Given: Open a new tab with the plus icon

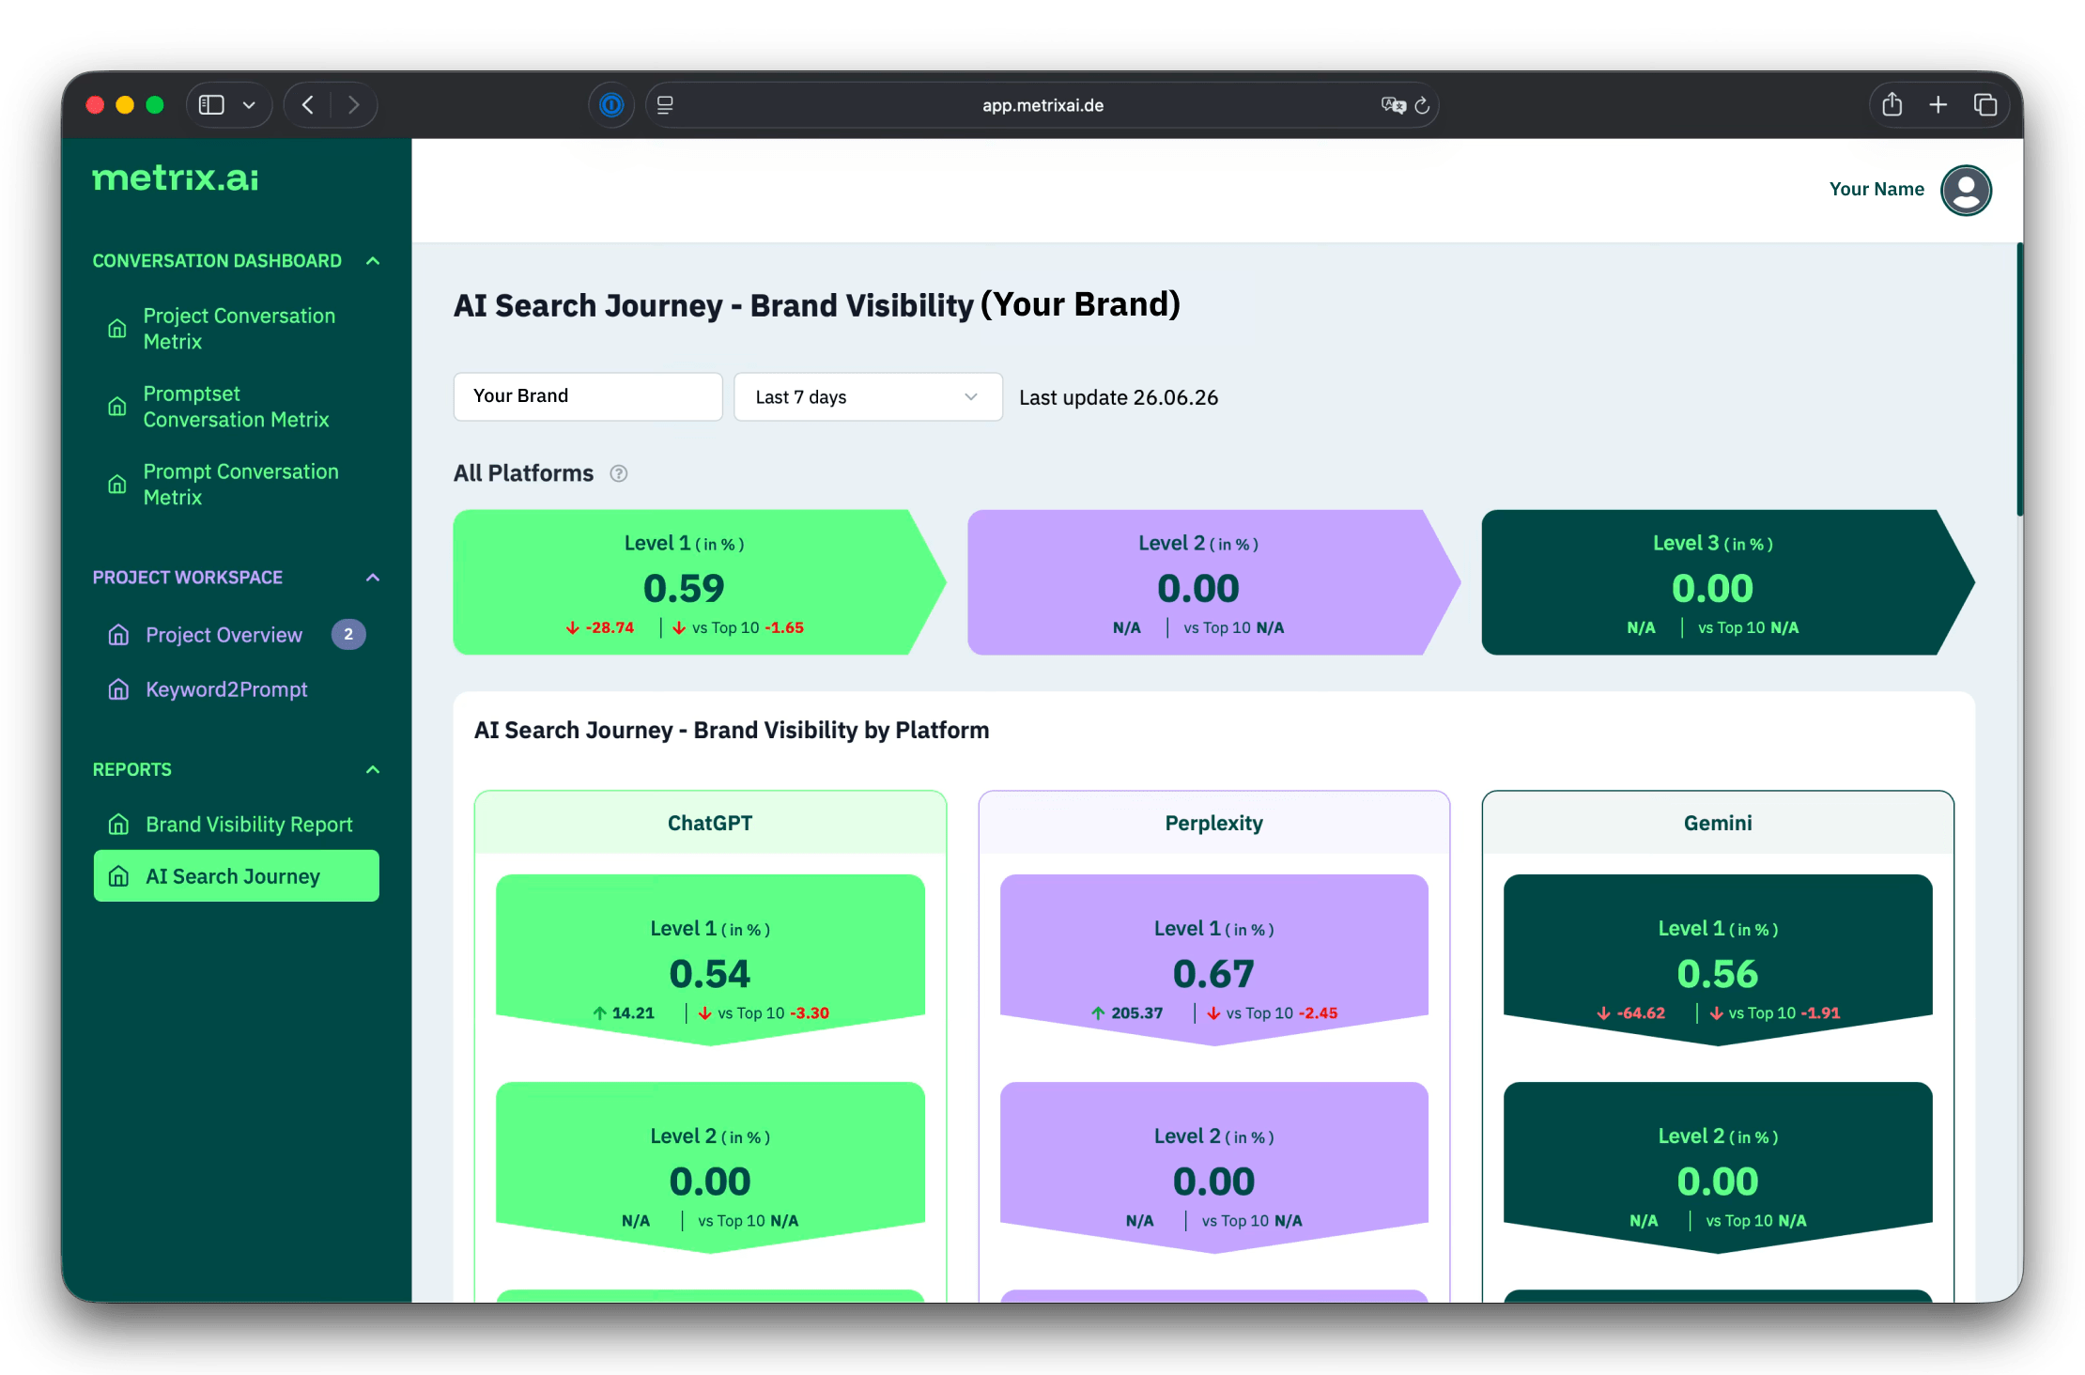Looking at the screenshot, I should 1938,105.
